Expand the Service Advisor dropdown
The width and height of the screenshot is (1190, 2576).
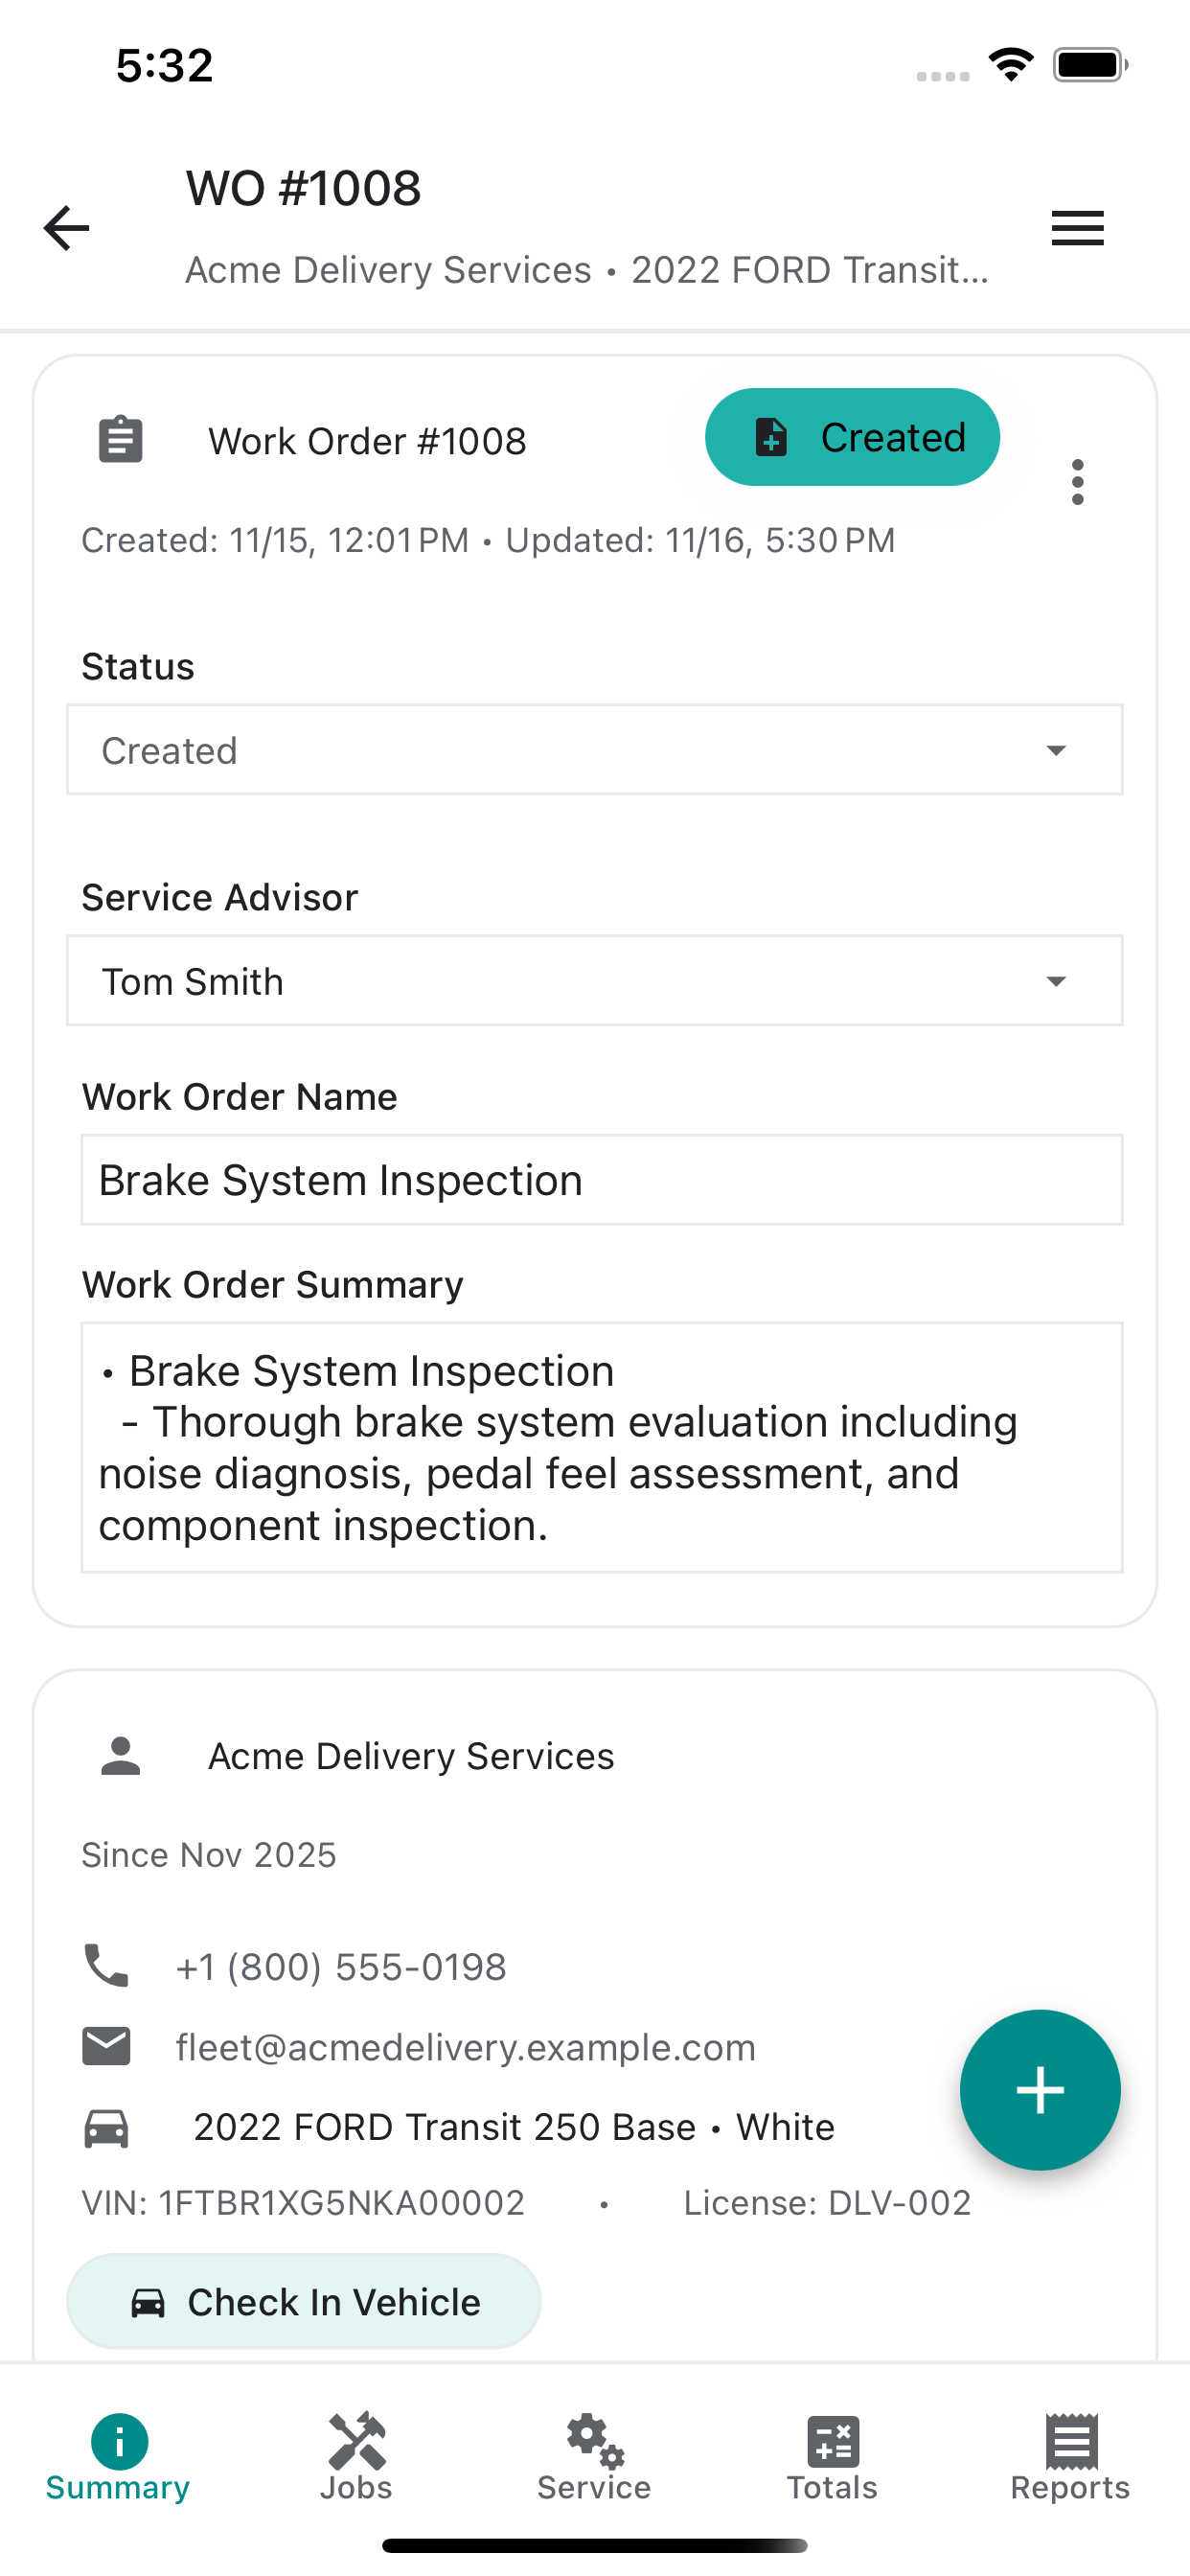(x=595, y=981)
